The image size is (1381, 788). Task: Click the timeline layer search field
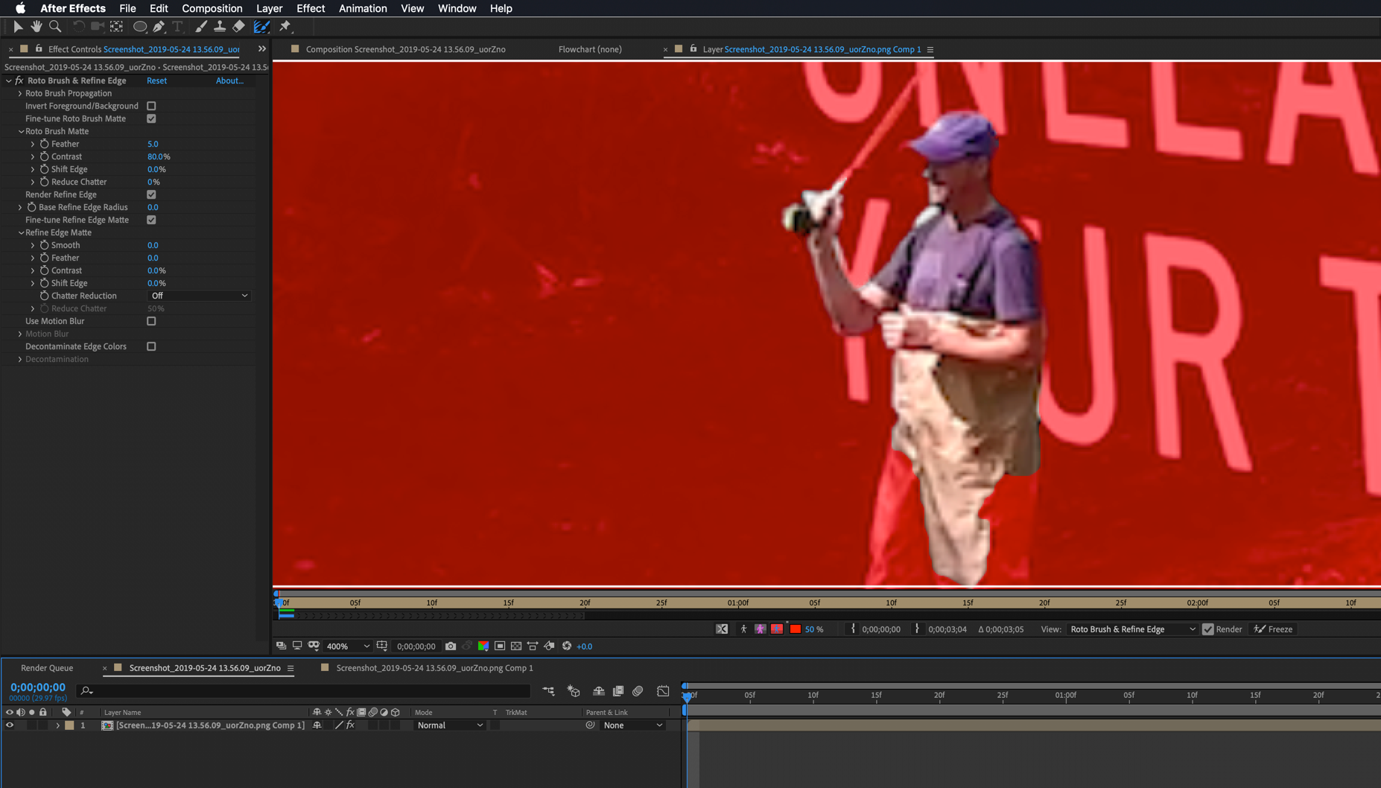tap(305, 691)
